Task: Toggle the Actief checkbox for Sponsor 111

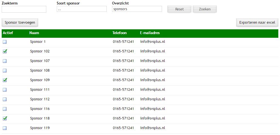Action: point(5,90)
